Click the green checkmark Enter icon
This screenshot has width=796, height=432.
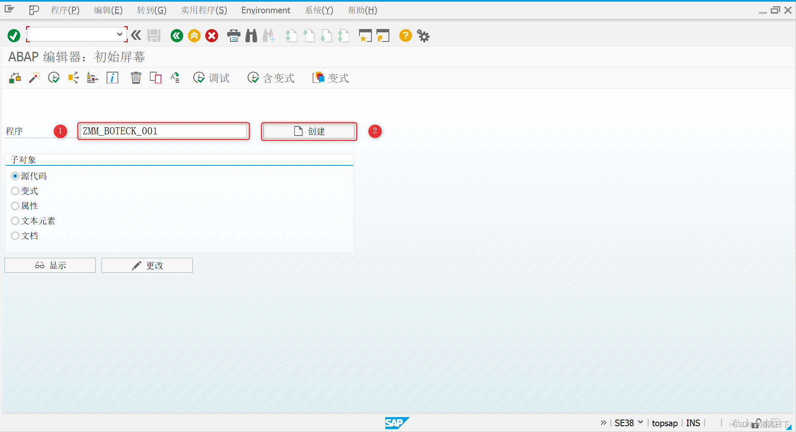(x=13, y=36)
